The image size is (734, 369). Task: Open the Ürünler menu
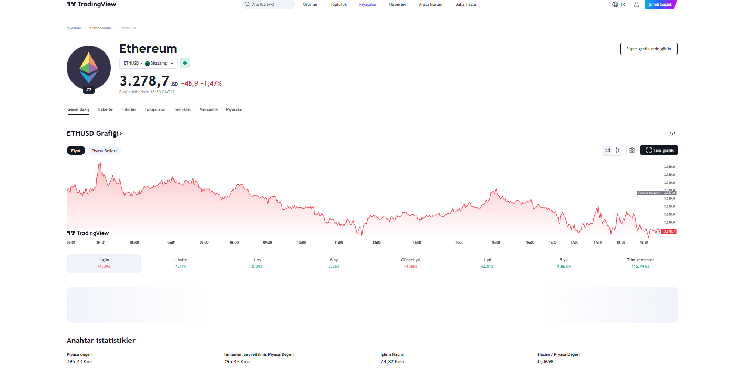click(x=310, y=4)
